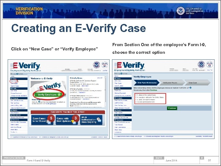Click the E-Verify News scrollbar
Image resolution: width=221 pixels, height=166 pixels.
pos(105,92)
